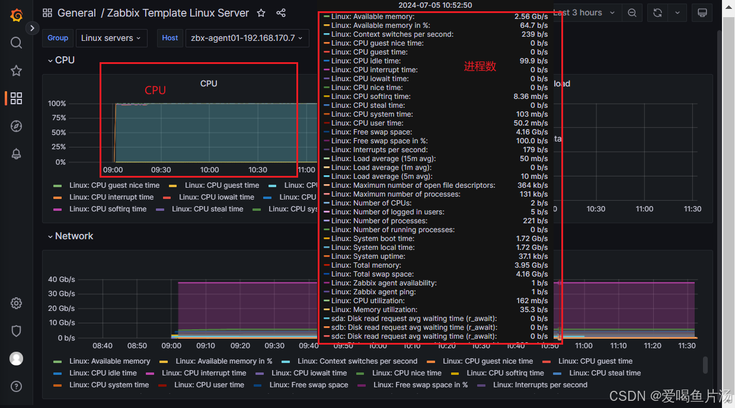Open Configuration via the gear icon
This screenshot has height=408, width=735.
pos(17,303)
